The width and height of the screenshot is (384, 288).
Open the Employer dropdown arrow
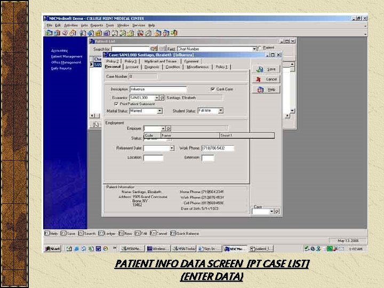click(163, 129)
